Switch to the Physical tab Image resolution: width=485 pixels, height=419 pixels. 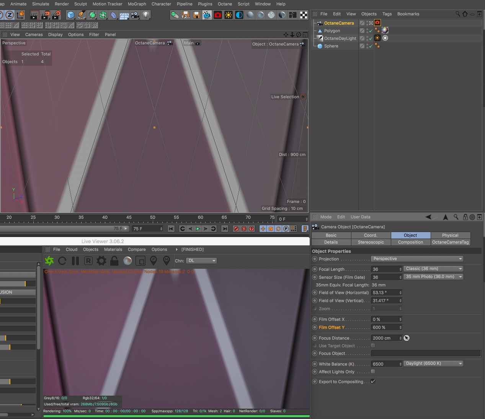pos(450,235)
